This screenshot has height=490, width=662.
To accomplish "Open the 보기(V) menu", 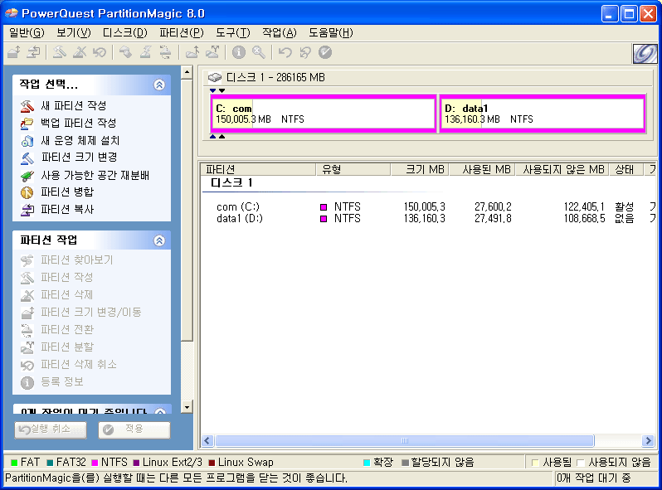I will coord(74,32).
